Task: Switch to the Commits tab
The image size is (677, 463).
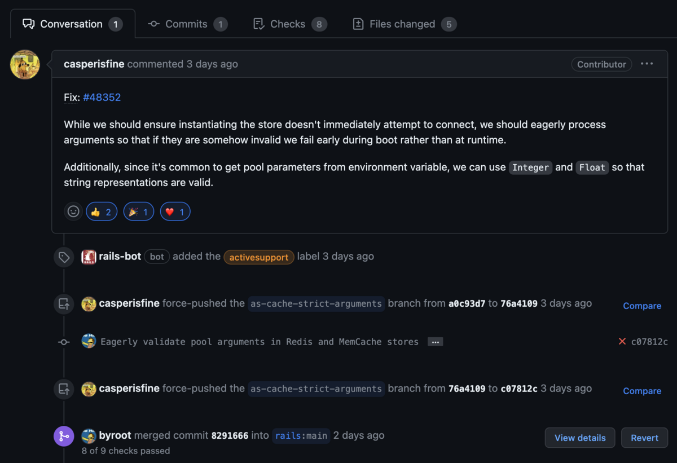Action: [187, 24]
